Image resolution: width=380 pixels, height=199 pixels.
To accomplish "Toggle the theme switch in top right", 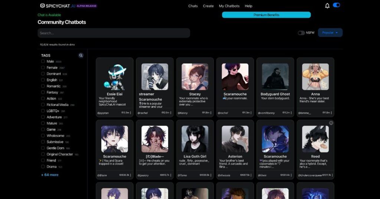I will pos(336,5).
